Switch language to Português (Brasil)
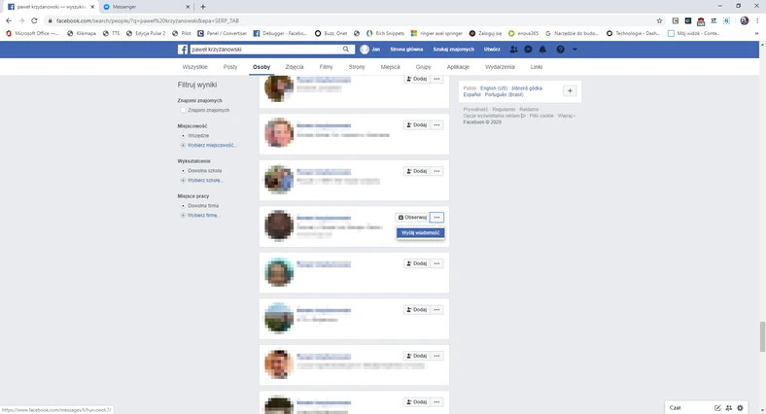This screenshot has width=766, height=414. 504,94
